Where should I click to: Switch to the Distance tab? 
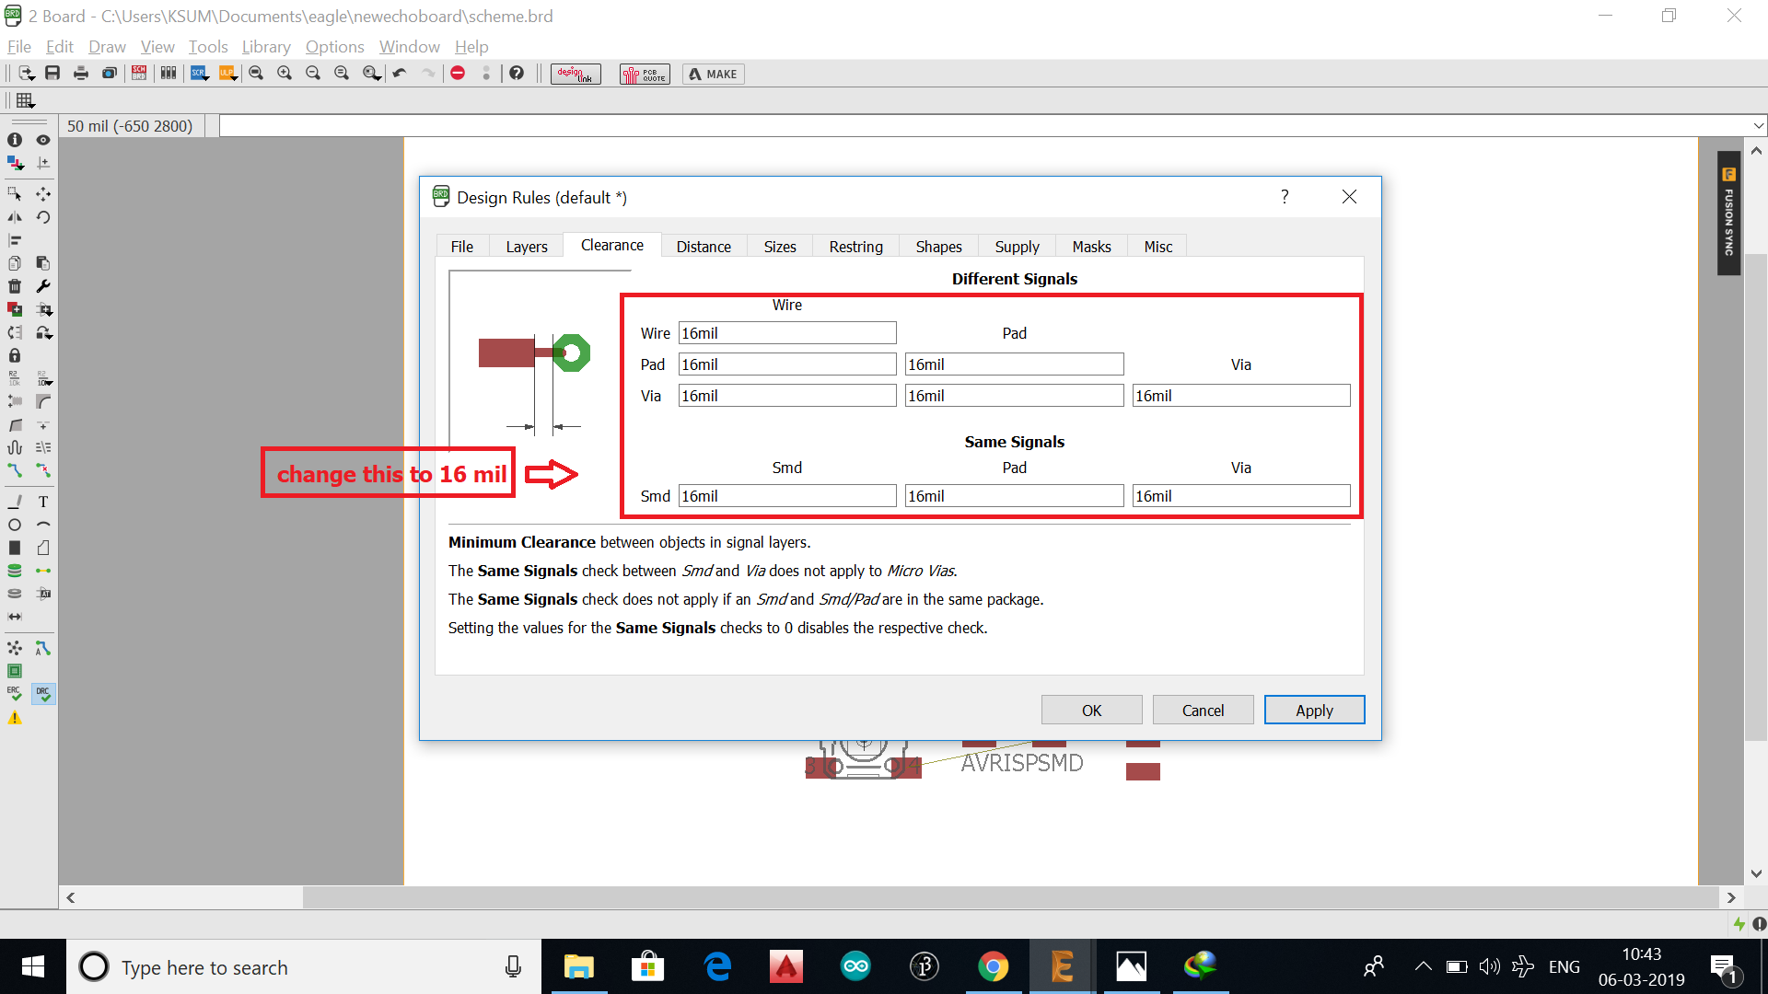click(x=704, y=247)
